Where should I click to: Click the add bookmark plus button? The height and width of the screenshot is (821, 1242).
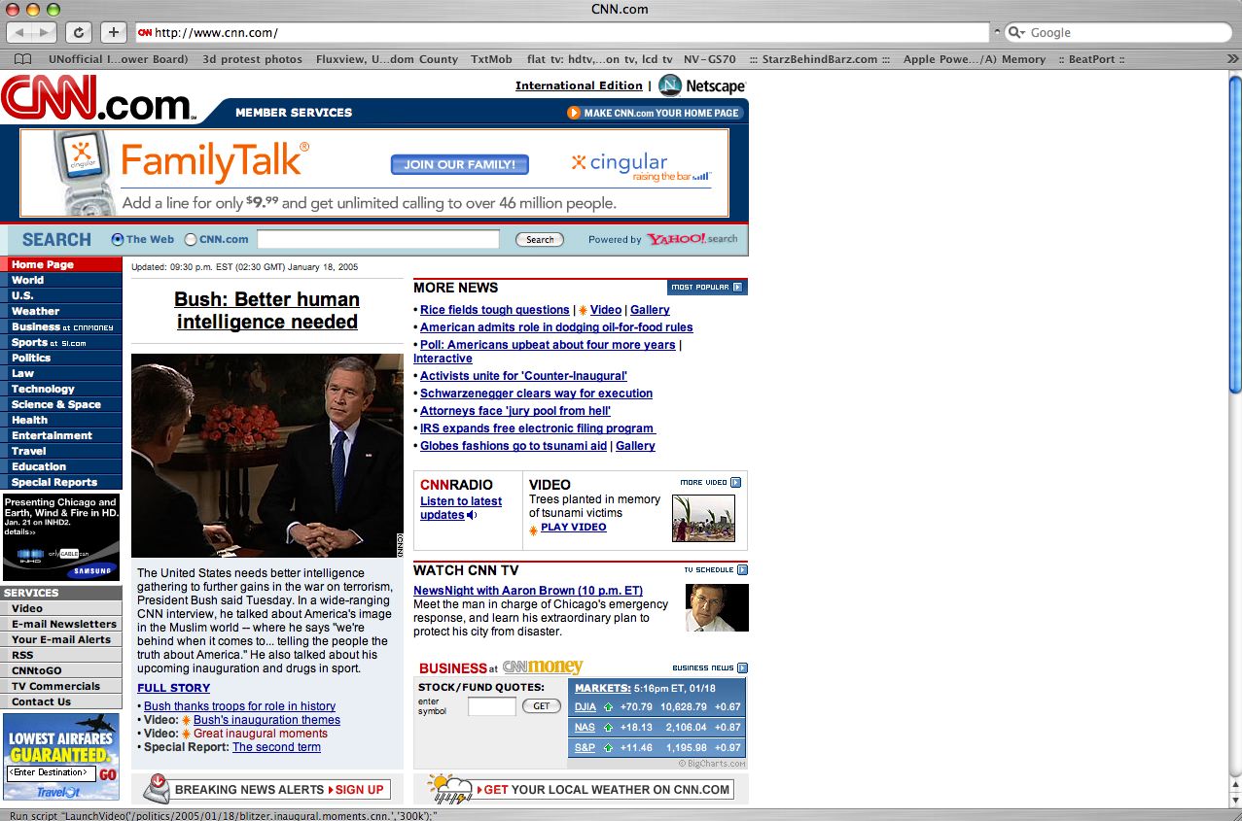(114, 32)
